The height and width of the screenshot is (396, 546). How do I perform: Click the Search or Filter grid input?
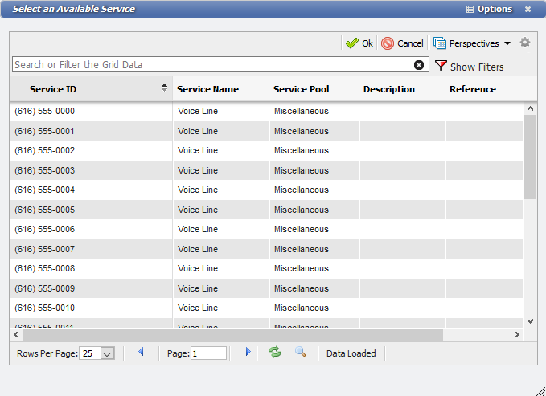[213, 65]
